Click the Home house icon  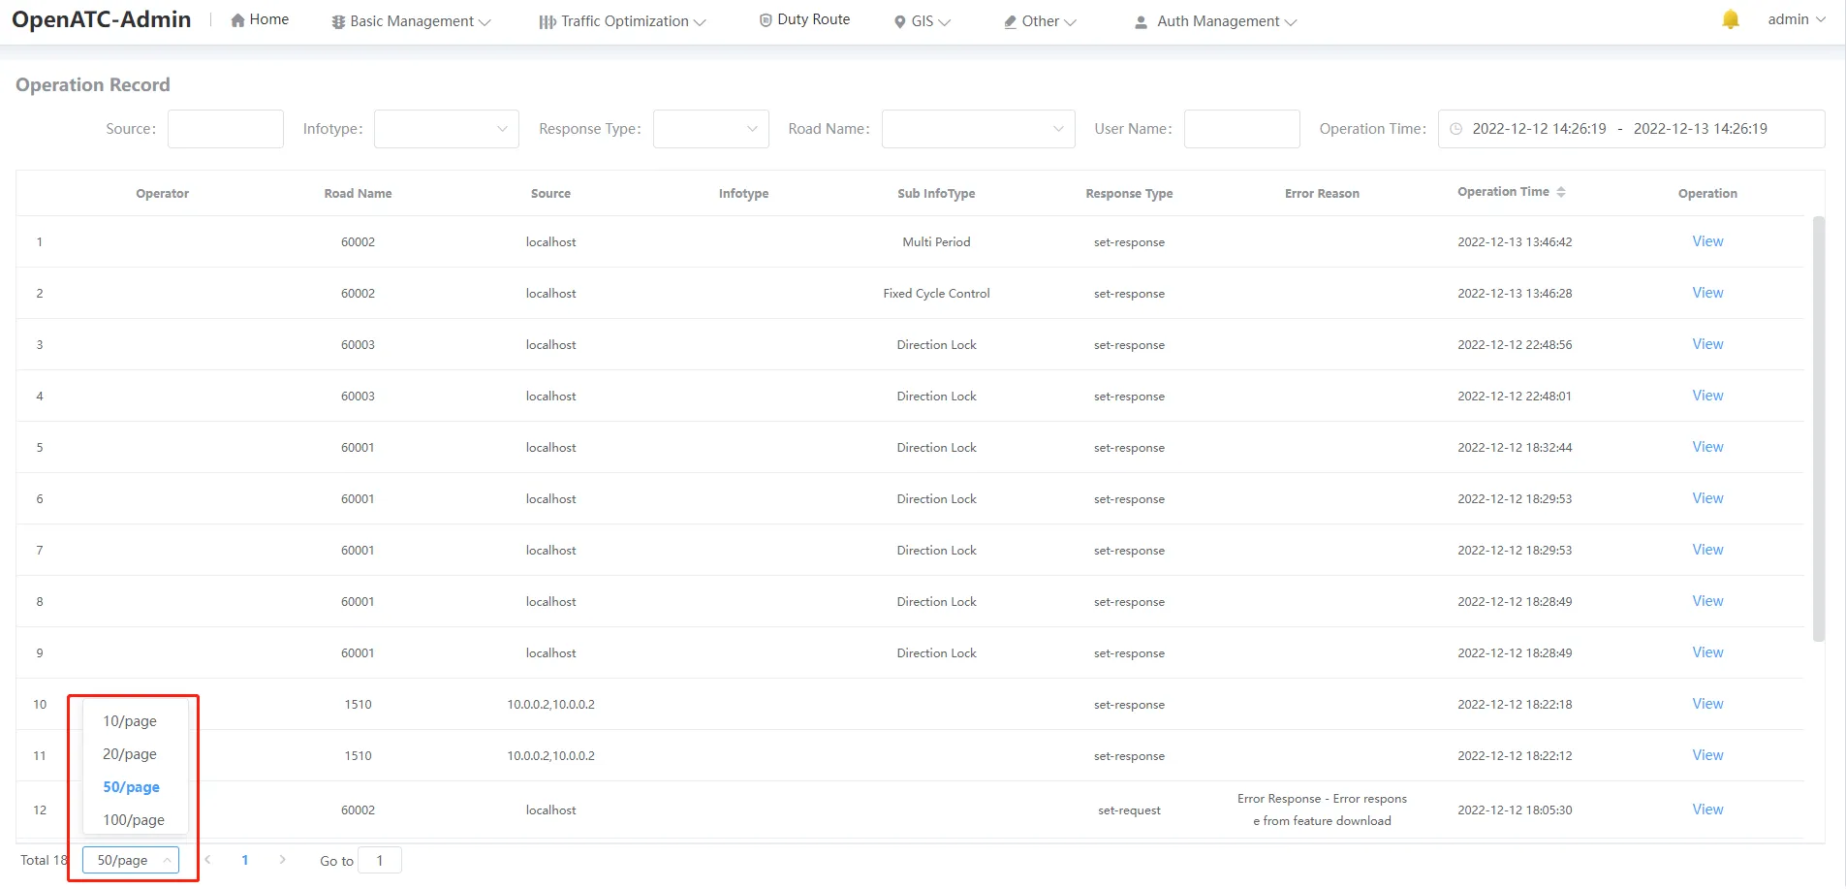pyautogui.click(x=237, y=20)
